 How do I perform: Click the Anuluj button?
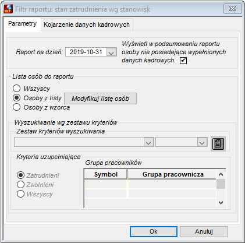[x=204, y=231]
